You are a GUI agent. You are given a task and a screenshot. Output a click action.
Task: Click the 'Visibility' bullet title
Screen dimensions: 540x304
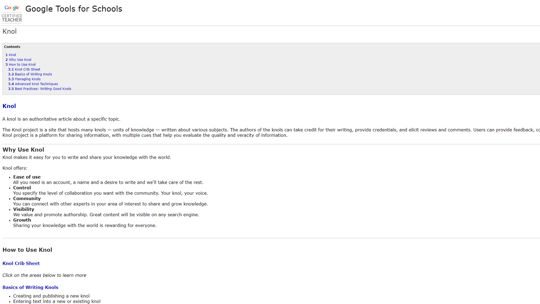click(x=24, y=209)
